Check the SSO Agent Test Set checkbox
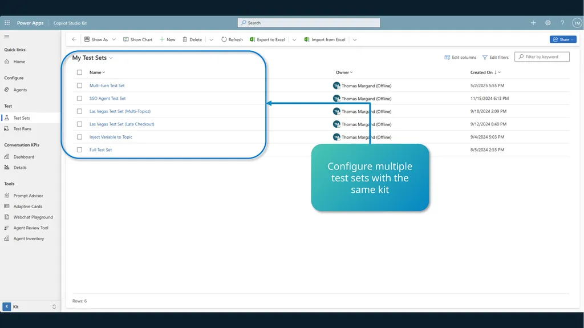The width and height of the screenshot is (584, 328). [x=79, y=98]
